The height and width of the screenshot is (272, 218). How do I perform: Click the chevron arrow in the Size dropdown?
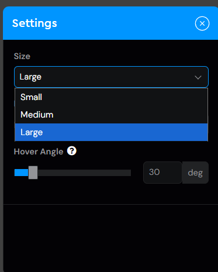click(198, 77)
